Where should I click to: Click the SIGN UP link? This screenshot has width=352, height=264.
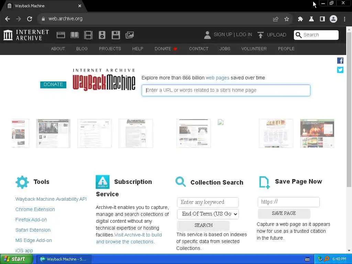223,35
